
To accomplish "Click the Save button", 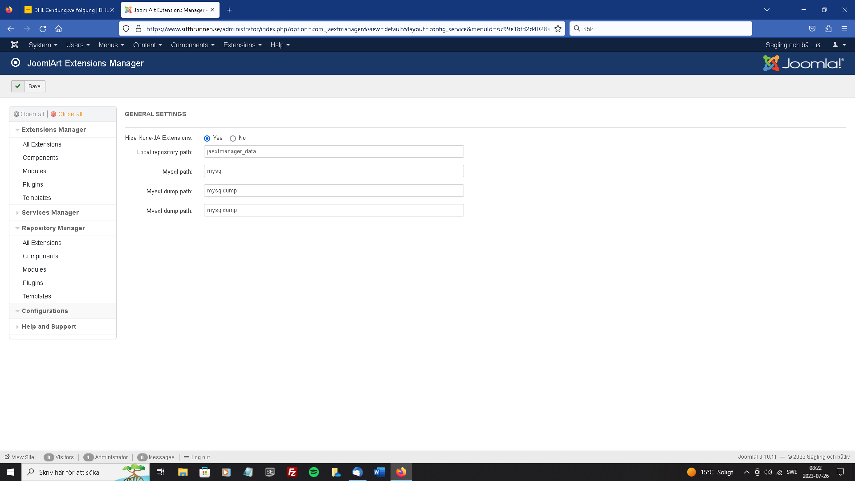I will 28,86.
